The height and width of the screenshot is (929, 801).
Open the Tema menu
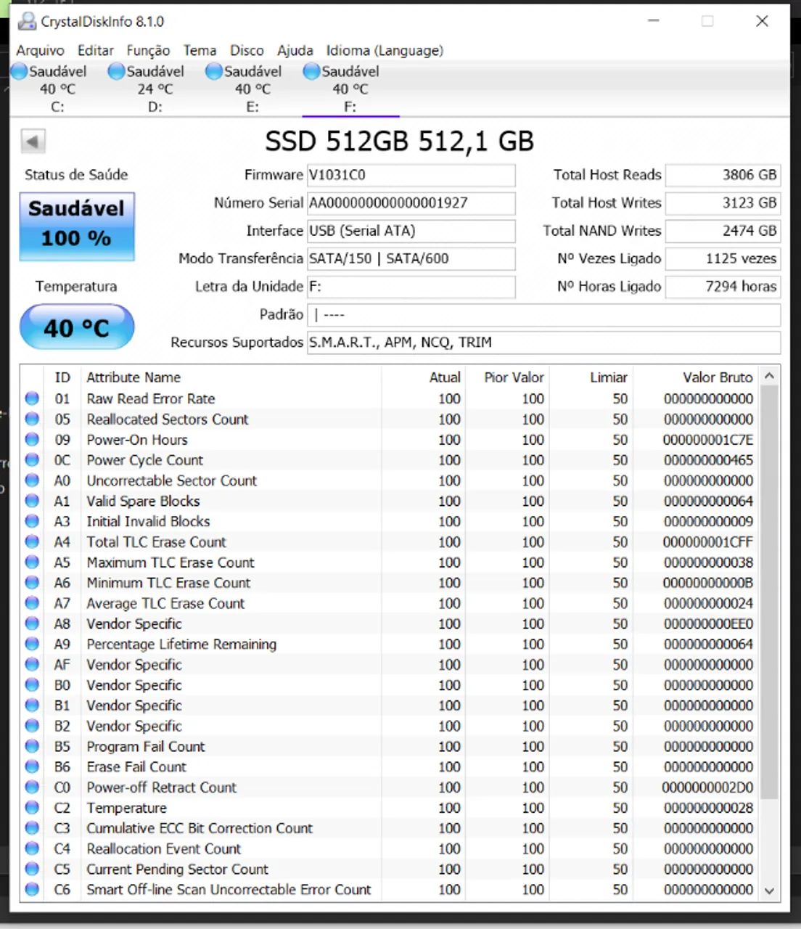point(200,51)
